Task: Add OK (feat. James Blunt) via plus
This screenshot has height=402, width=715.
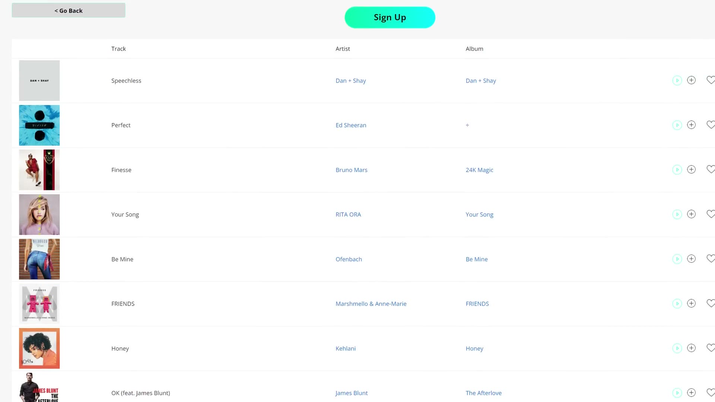Action: [x=691, y=393]
